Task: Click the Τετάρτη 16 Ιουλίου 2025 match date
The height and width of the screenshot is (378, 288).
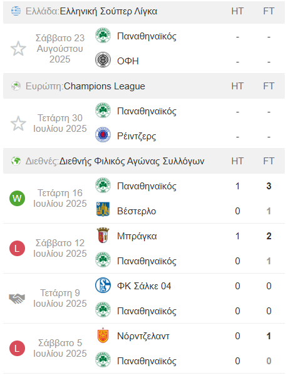Action: [x=60, y=198]
